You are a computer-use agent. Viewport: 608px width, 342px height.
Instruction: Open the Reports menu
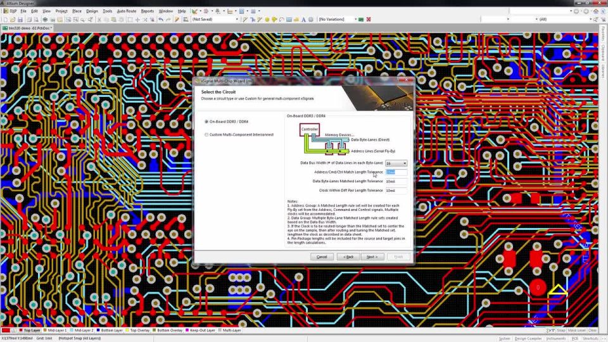[x=148, y=11]
